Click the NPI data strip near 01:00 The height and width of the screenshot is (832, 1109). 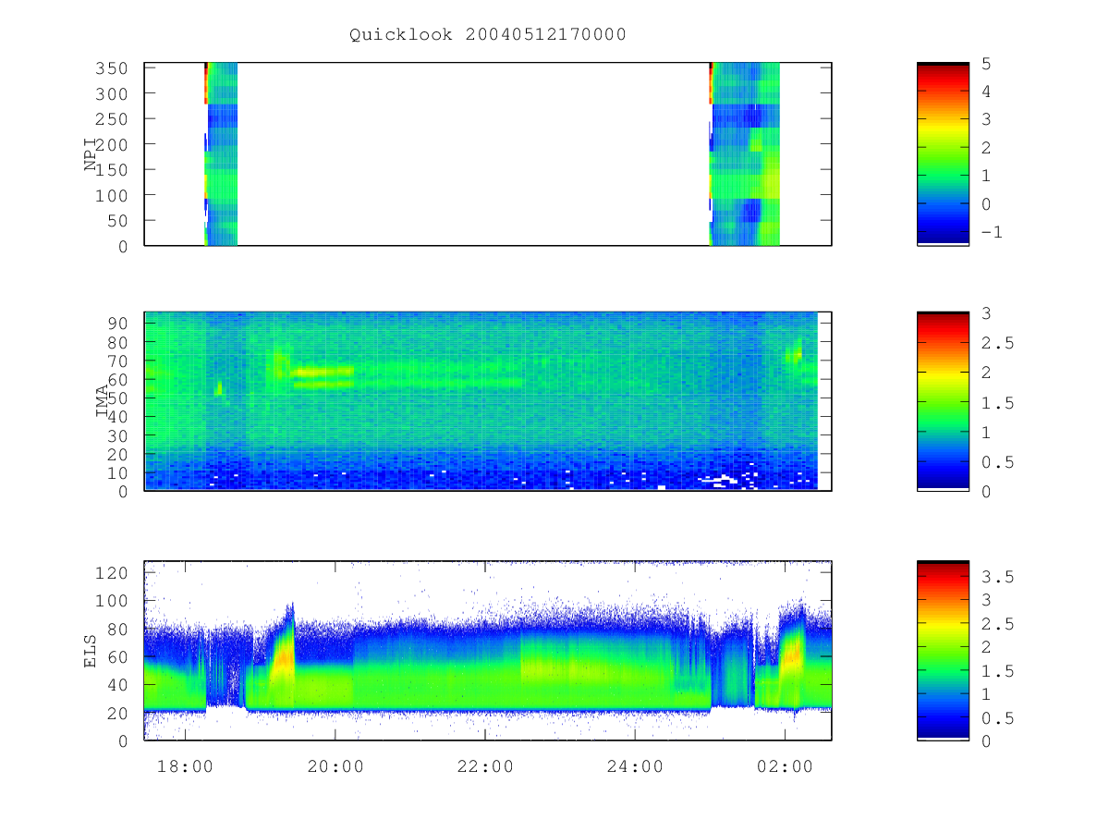coord(745,153)
